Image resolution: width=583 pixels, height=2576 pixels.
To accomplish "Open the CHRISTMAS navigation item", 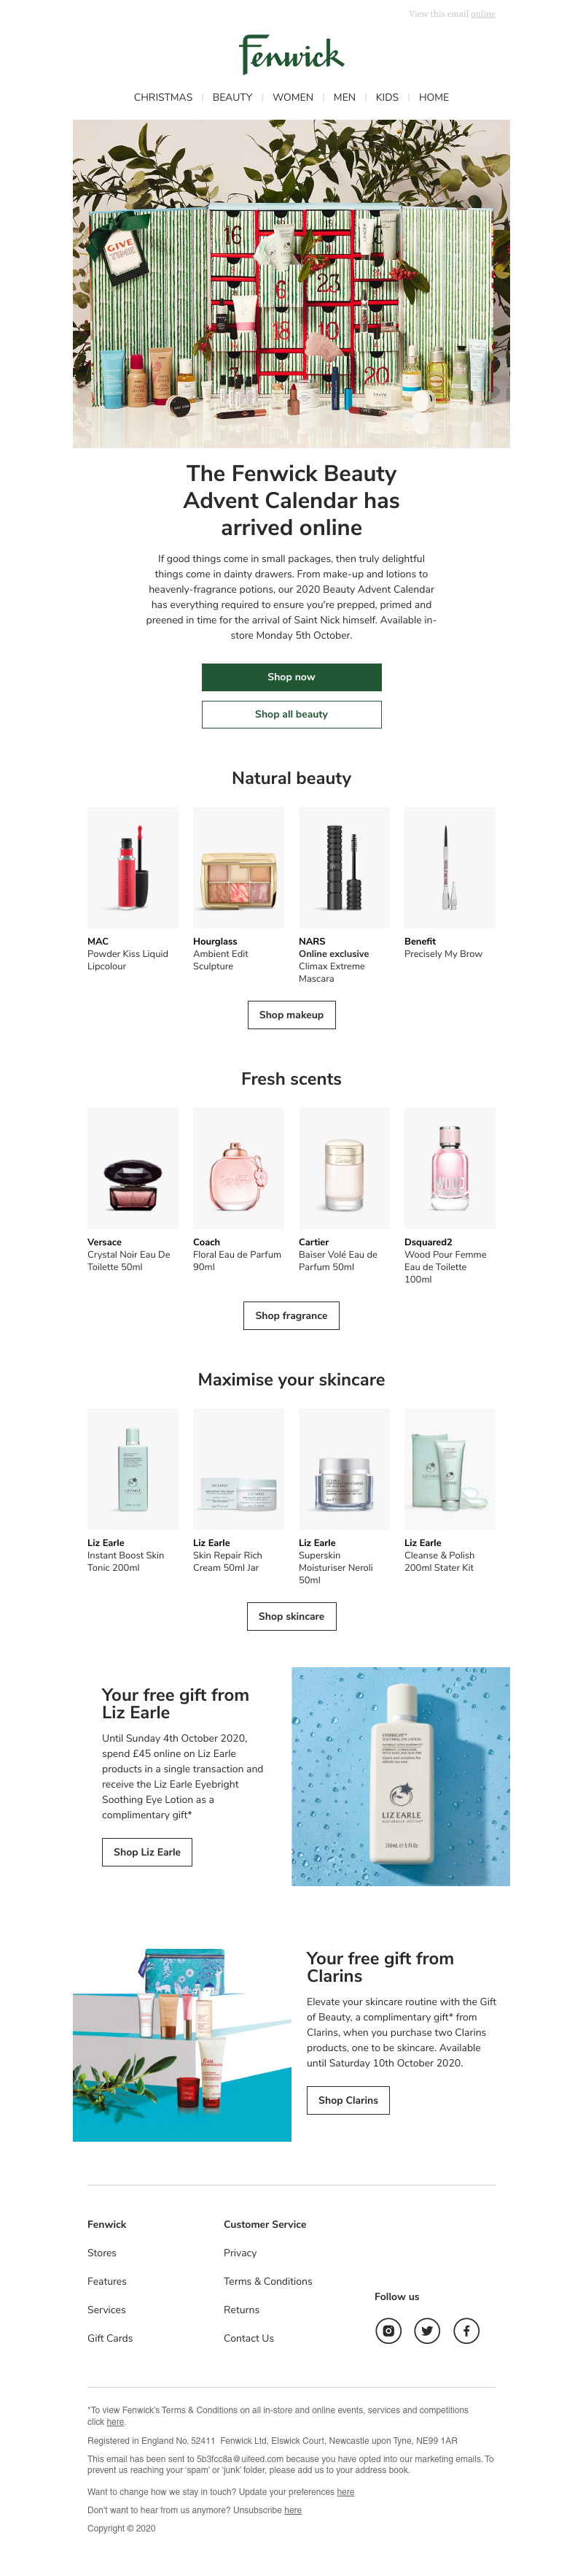I will 163,98.
